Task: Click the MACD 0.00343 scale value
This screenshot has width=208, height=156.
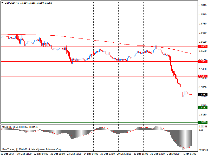Action: [x=203, y=127]
